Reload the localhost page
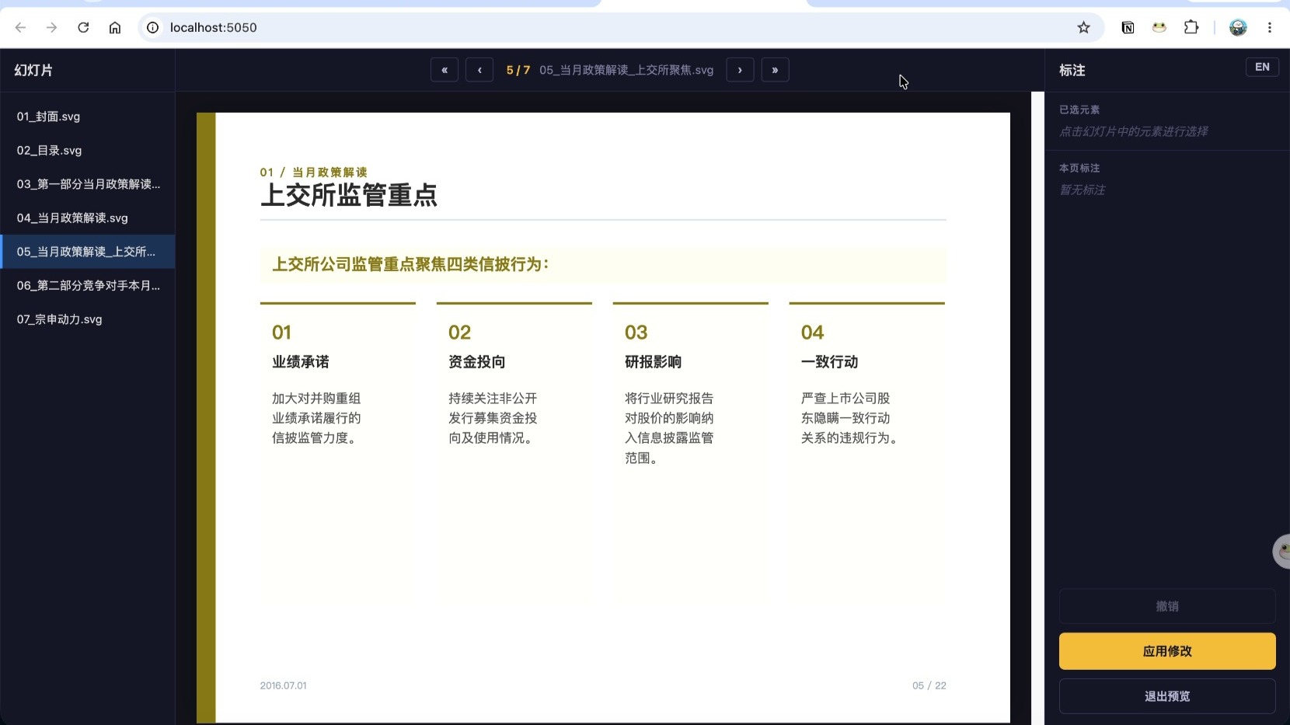 pyautogui.click(x=83, y=27)
